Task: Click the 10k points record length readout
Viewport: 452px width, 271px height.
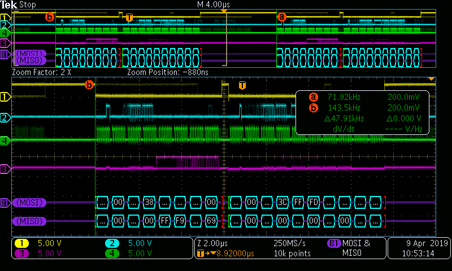Action: pyautogui.click(x=292, y=253)
